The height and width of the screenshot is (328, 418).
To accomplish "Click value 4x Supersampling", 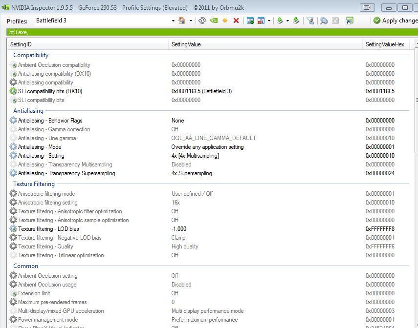I will [192, 173].
